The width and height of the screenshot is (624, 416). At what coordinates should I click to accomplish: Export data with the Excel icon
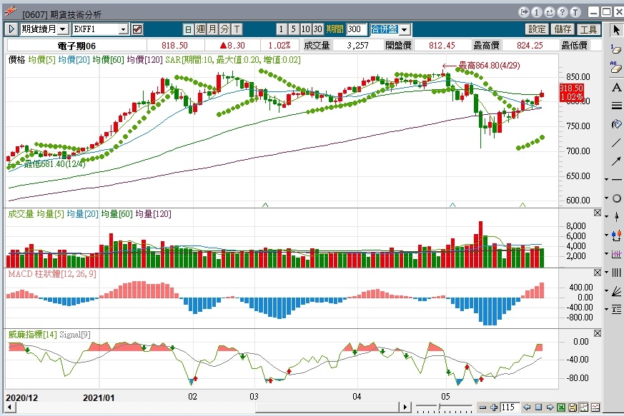point(561,407)
